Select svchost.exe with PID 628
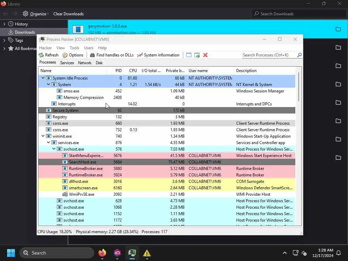This screenshot has width=348, height=261. pyautogui.click(x=167, y=201)
